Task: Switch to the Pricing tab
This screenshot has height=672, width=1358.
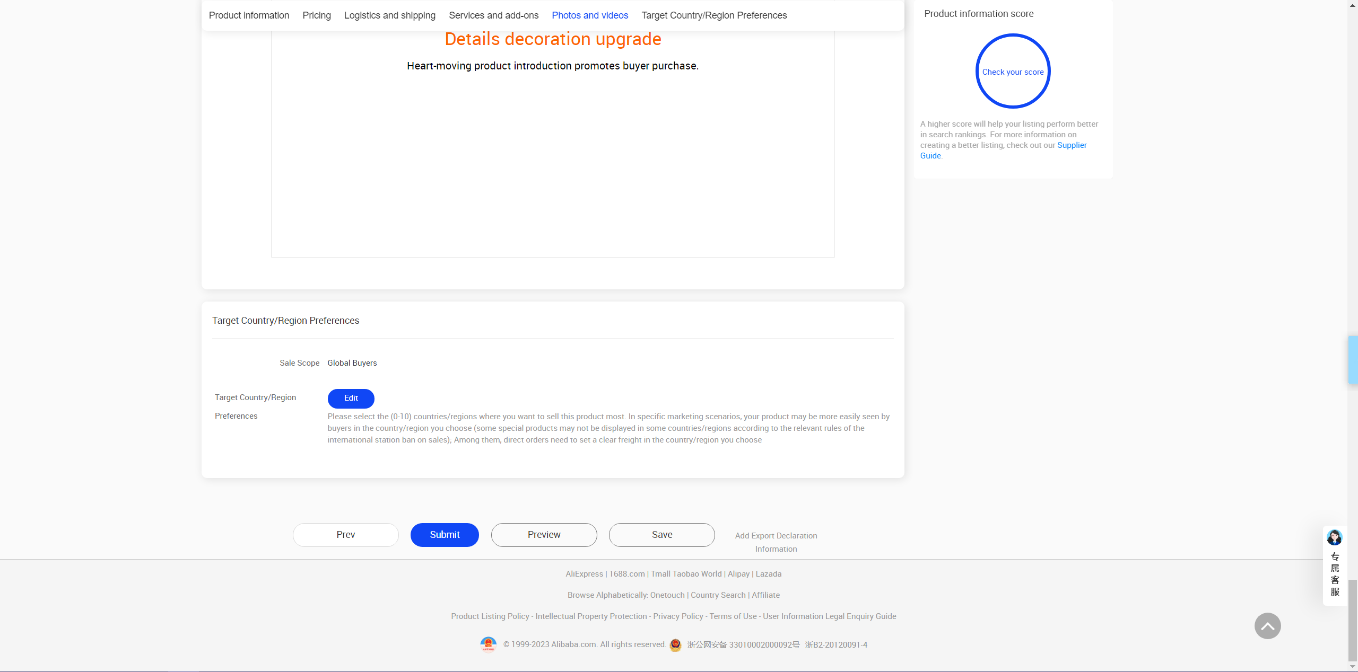Action: [x=317, y=15]
